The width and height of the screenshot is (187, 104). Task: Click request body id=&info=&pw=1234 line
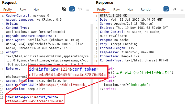pyautogui.click(x=32, y=97)
